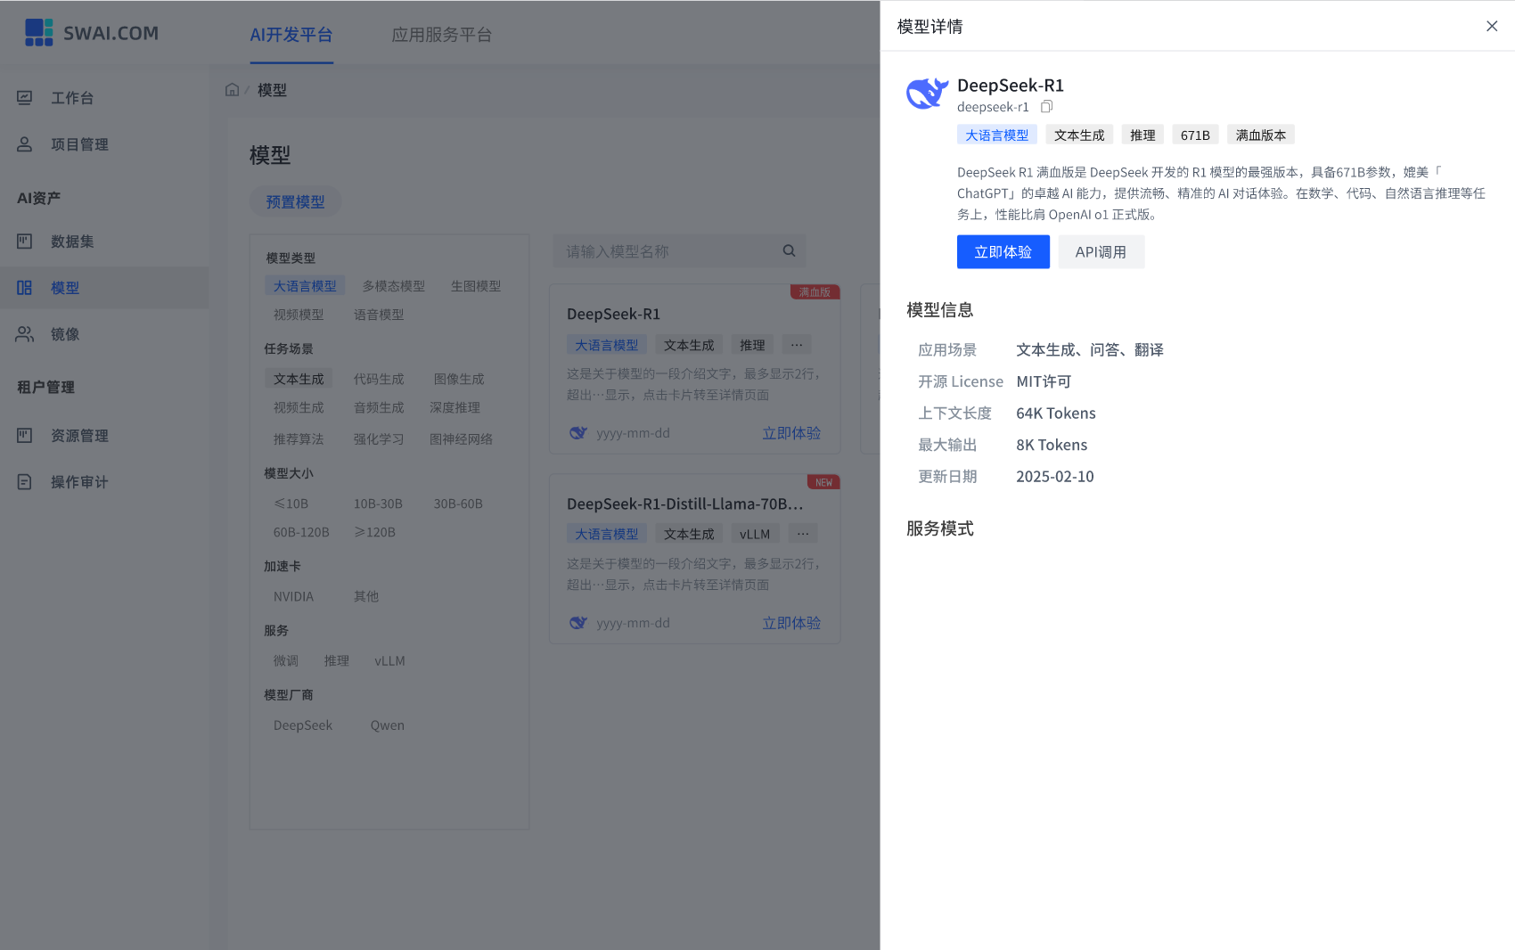Screen dimensions: 1515x950
Task: Select the 预置模型 tab
Action: [x=296, y=202]
